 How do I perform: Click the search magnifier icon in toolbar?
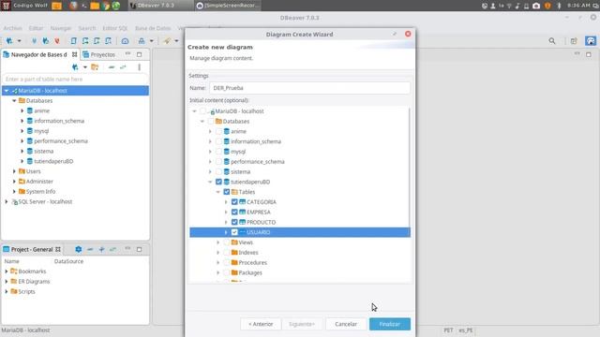coord(552,41)
